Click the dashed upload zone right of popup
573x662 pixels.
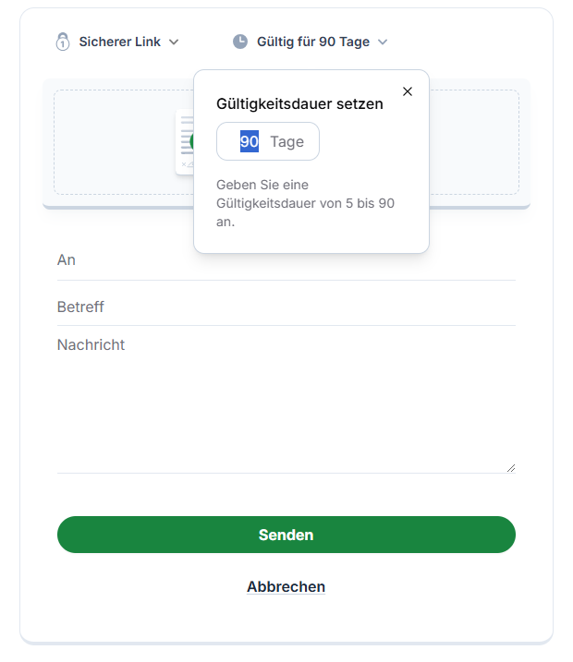[x=474, y=142]
